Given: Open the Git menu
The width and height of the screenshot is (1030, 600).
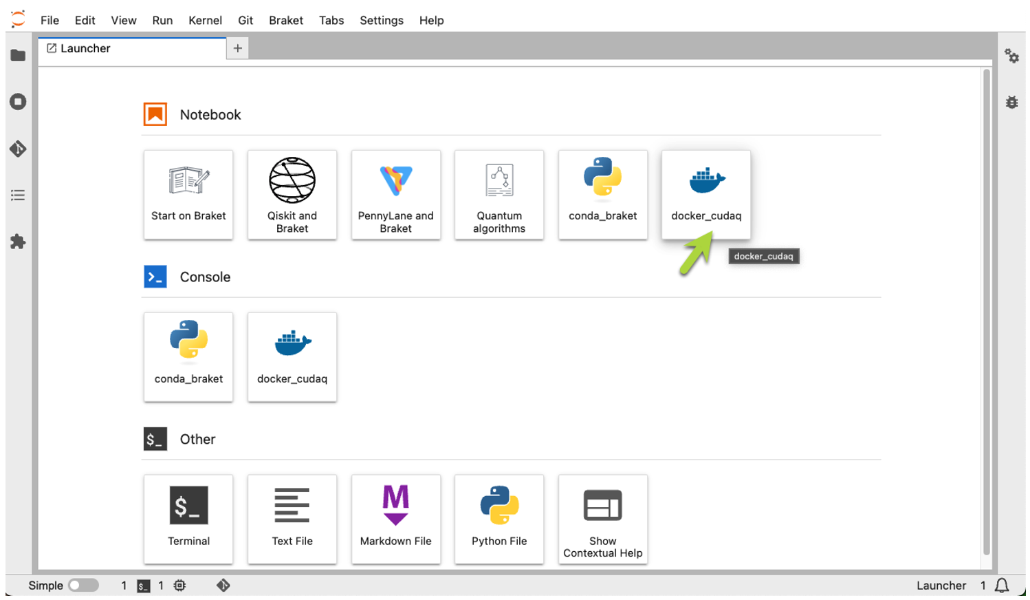Looking at the screenshot, I should point(245,21).
